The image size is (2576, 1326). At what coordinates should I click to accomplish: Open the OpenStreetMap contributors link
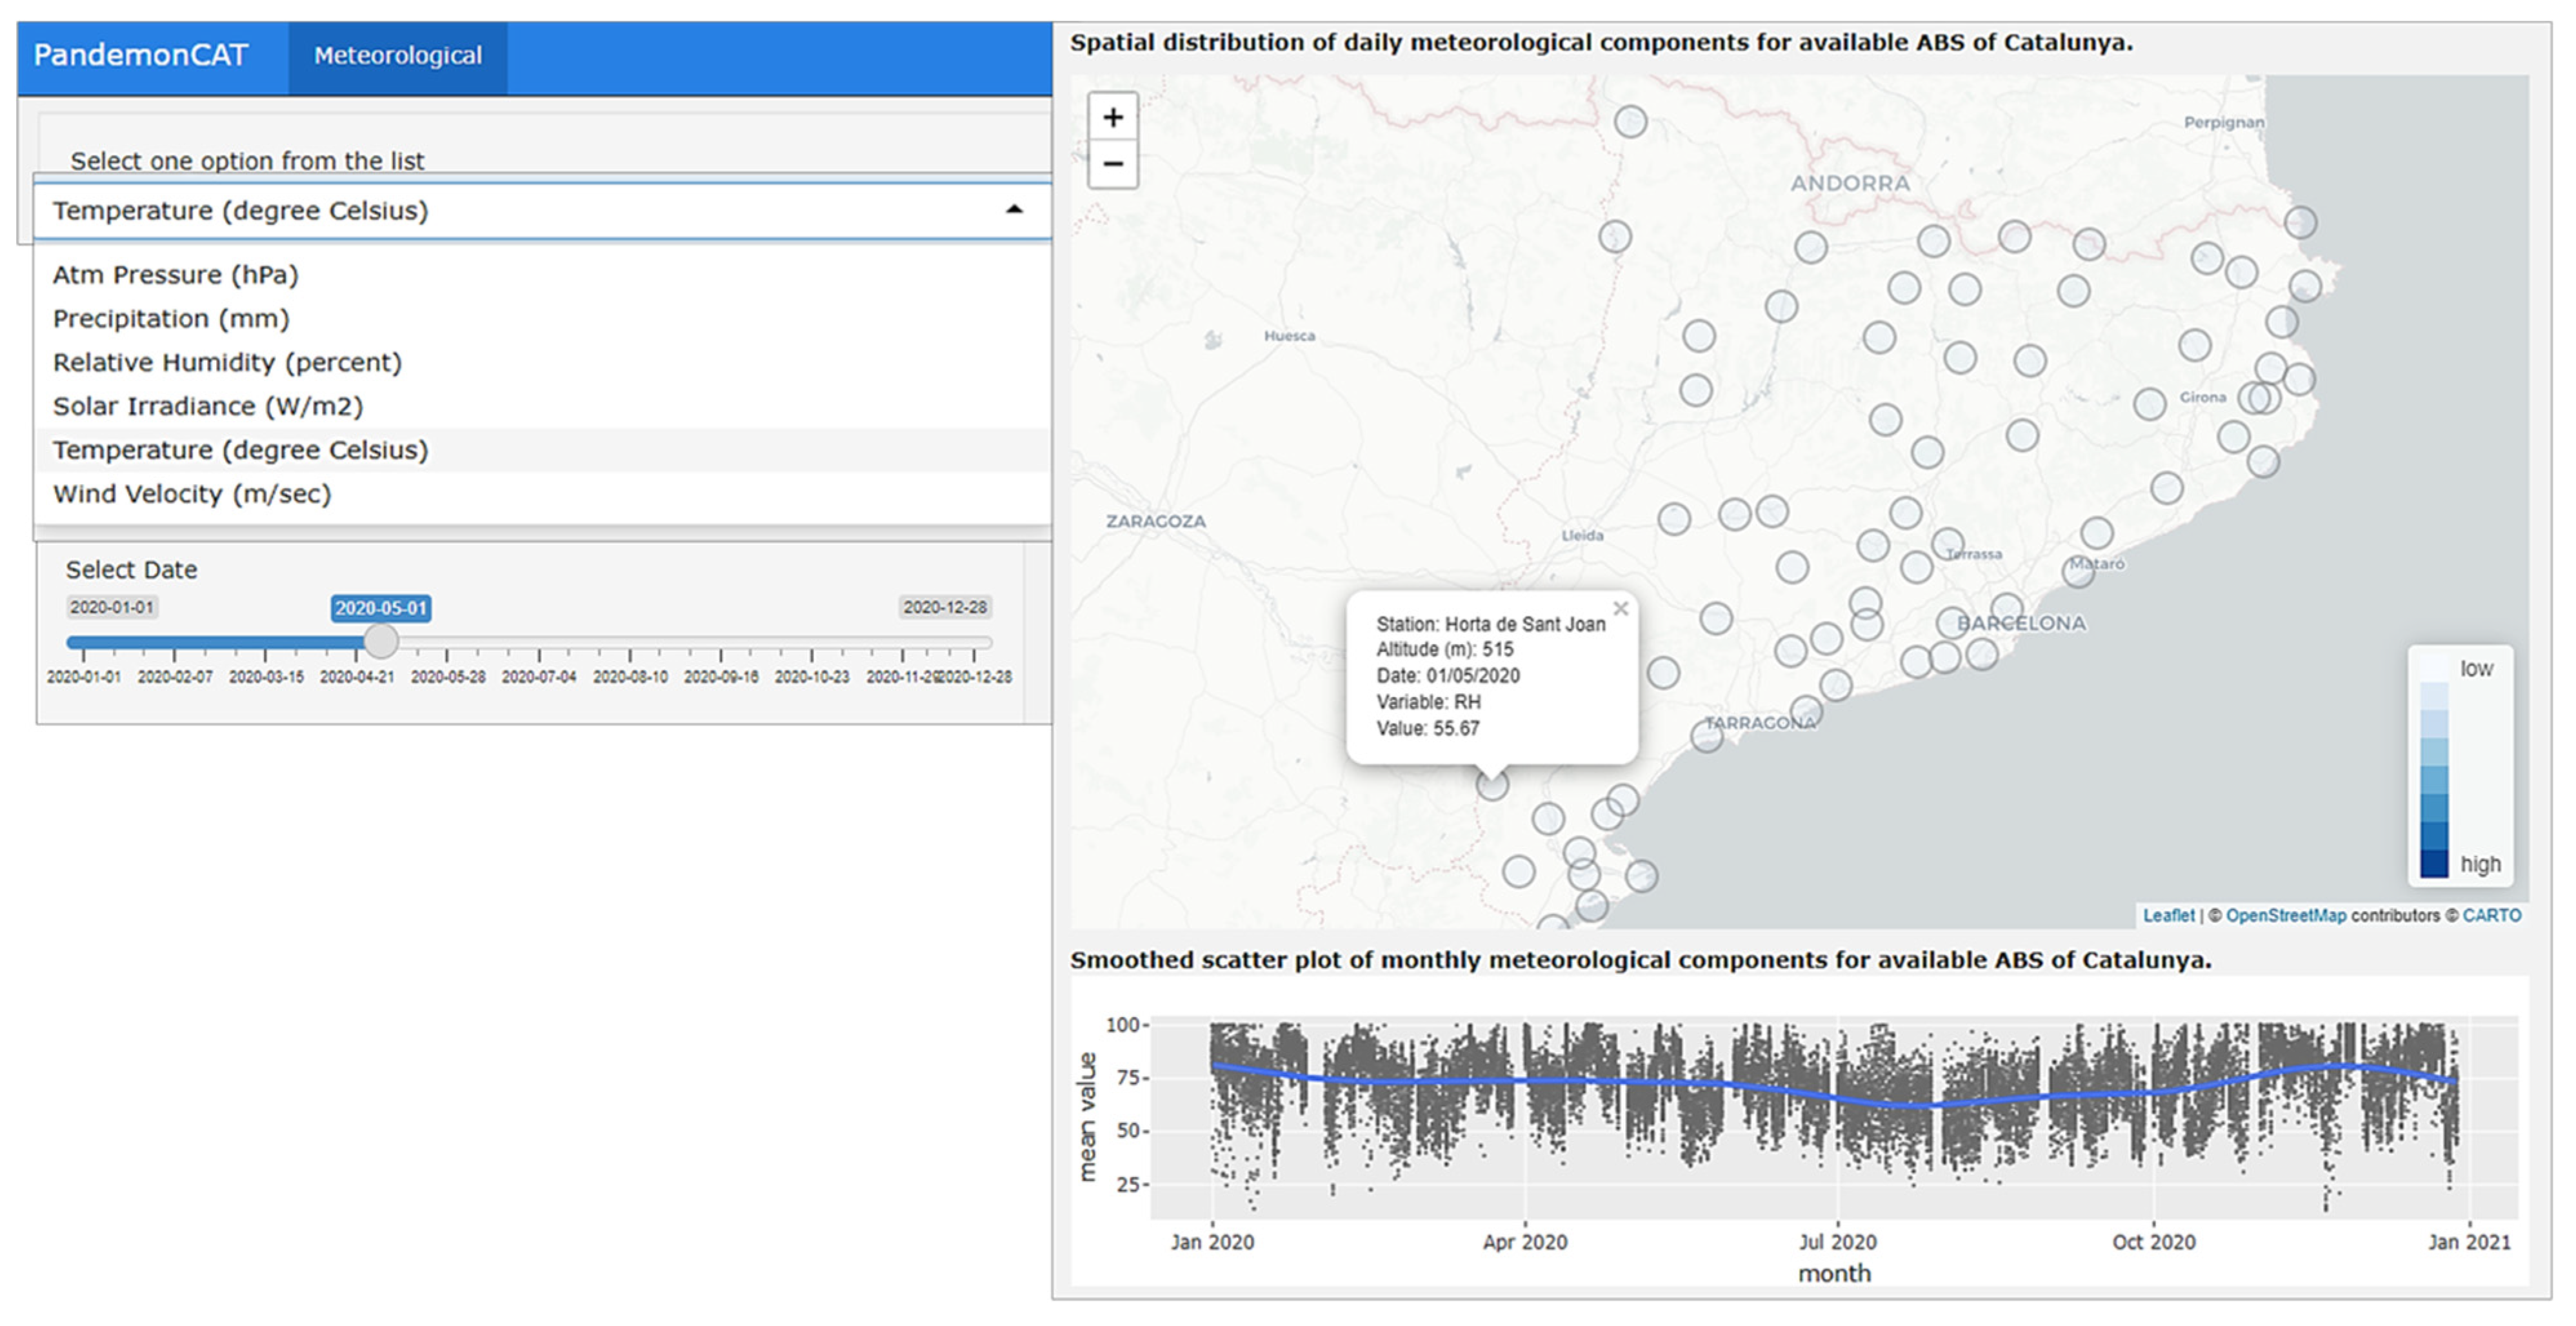pos(2285,915)
